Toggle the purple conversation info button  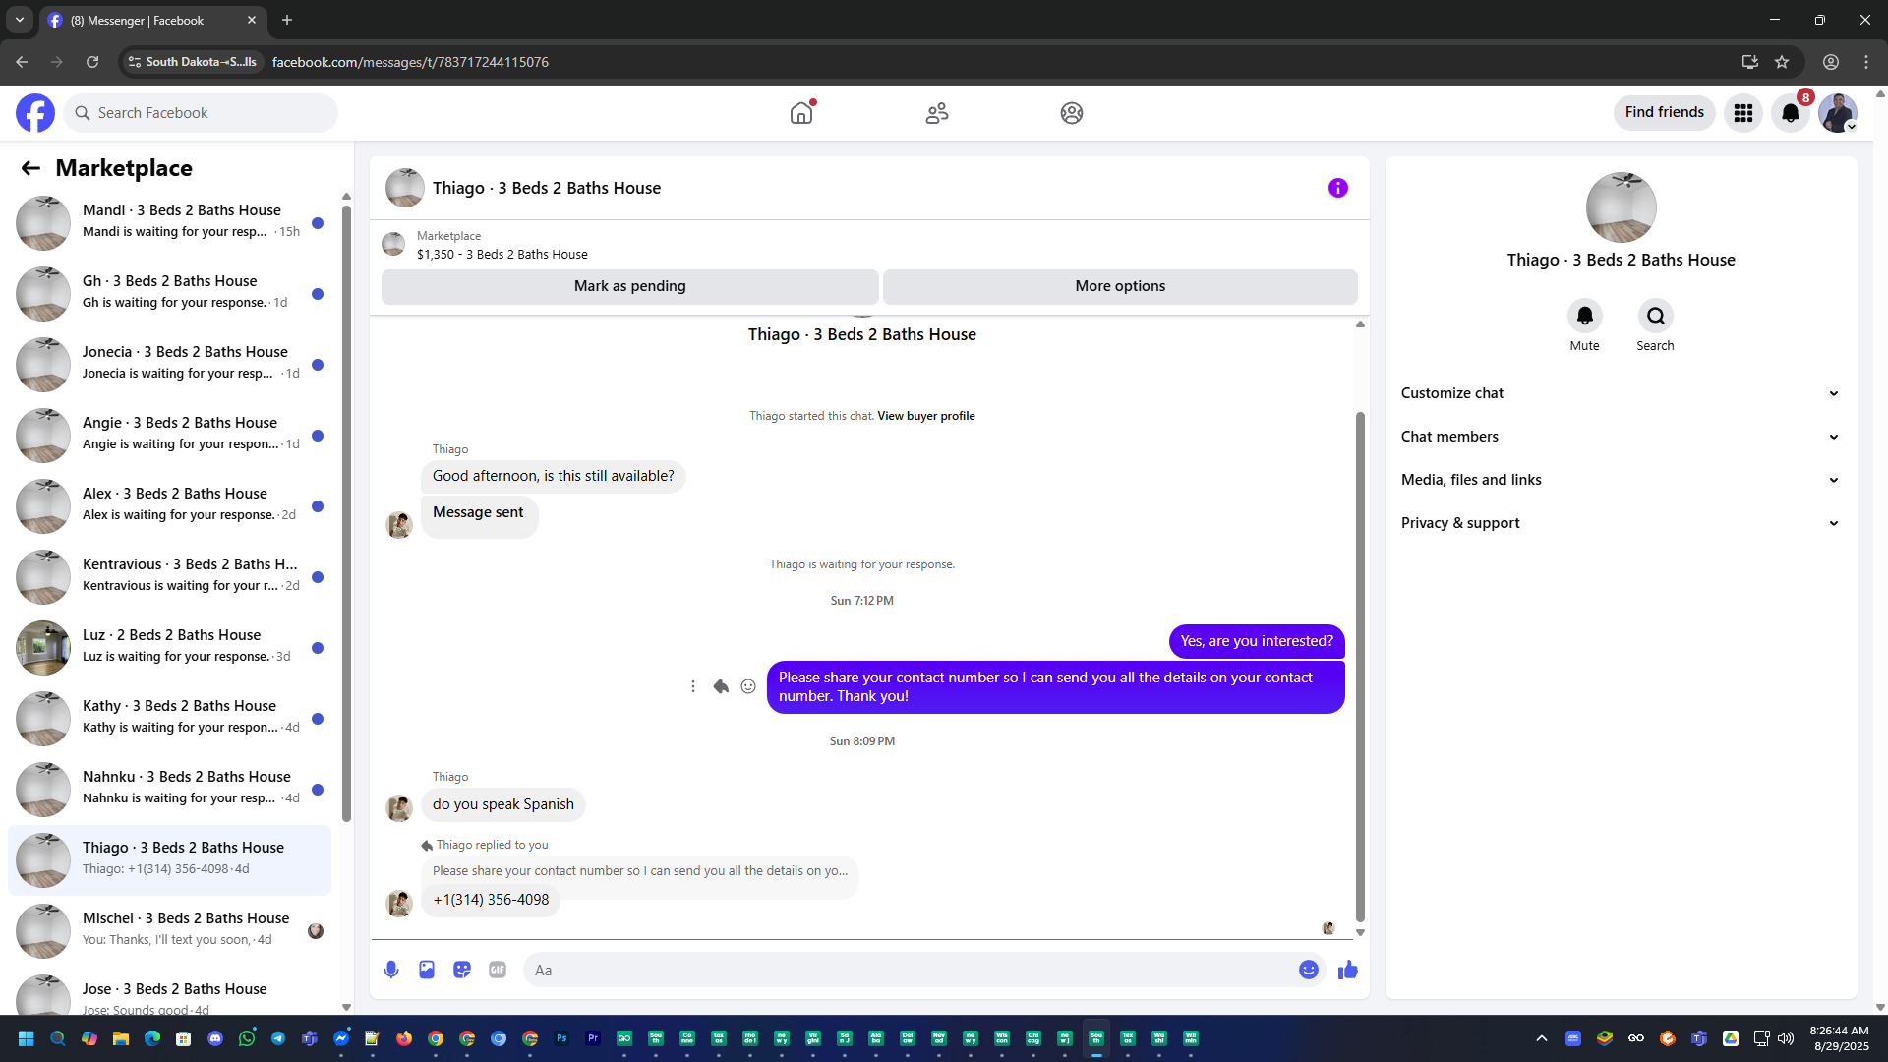[1337, 188]
